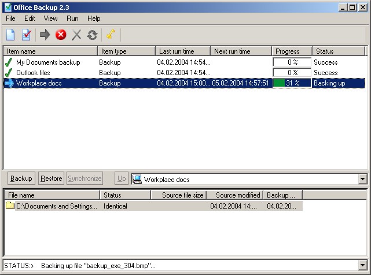
Task: Click the new backup item toolbar icon
Action: 10,35
